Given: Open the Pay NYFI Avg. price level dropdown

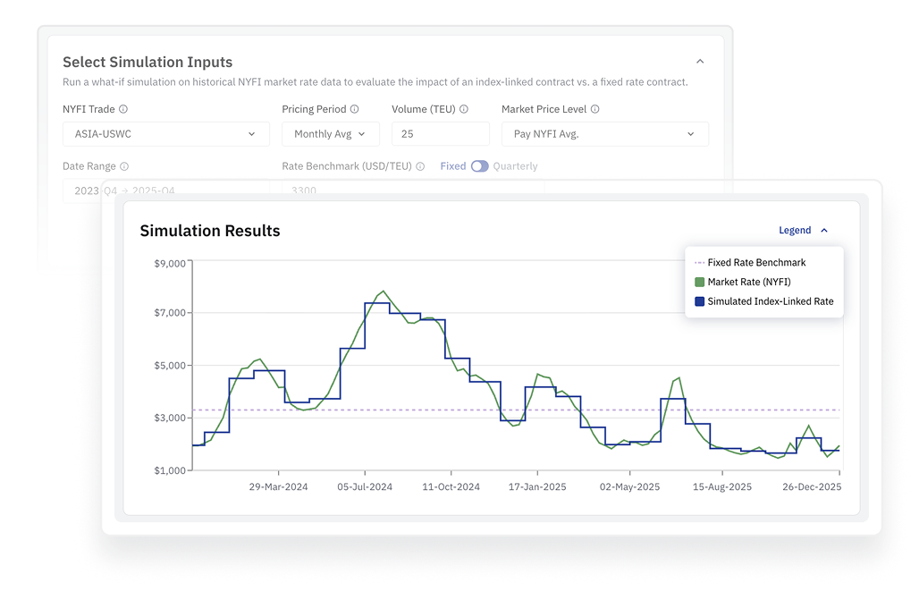Looking at the screenshot, I should point(604,134).
